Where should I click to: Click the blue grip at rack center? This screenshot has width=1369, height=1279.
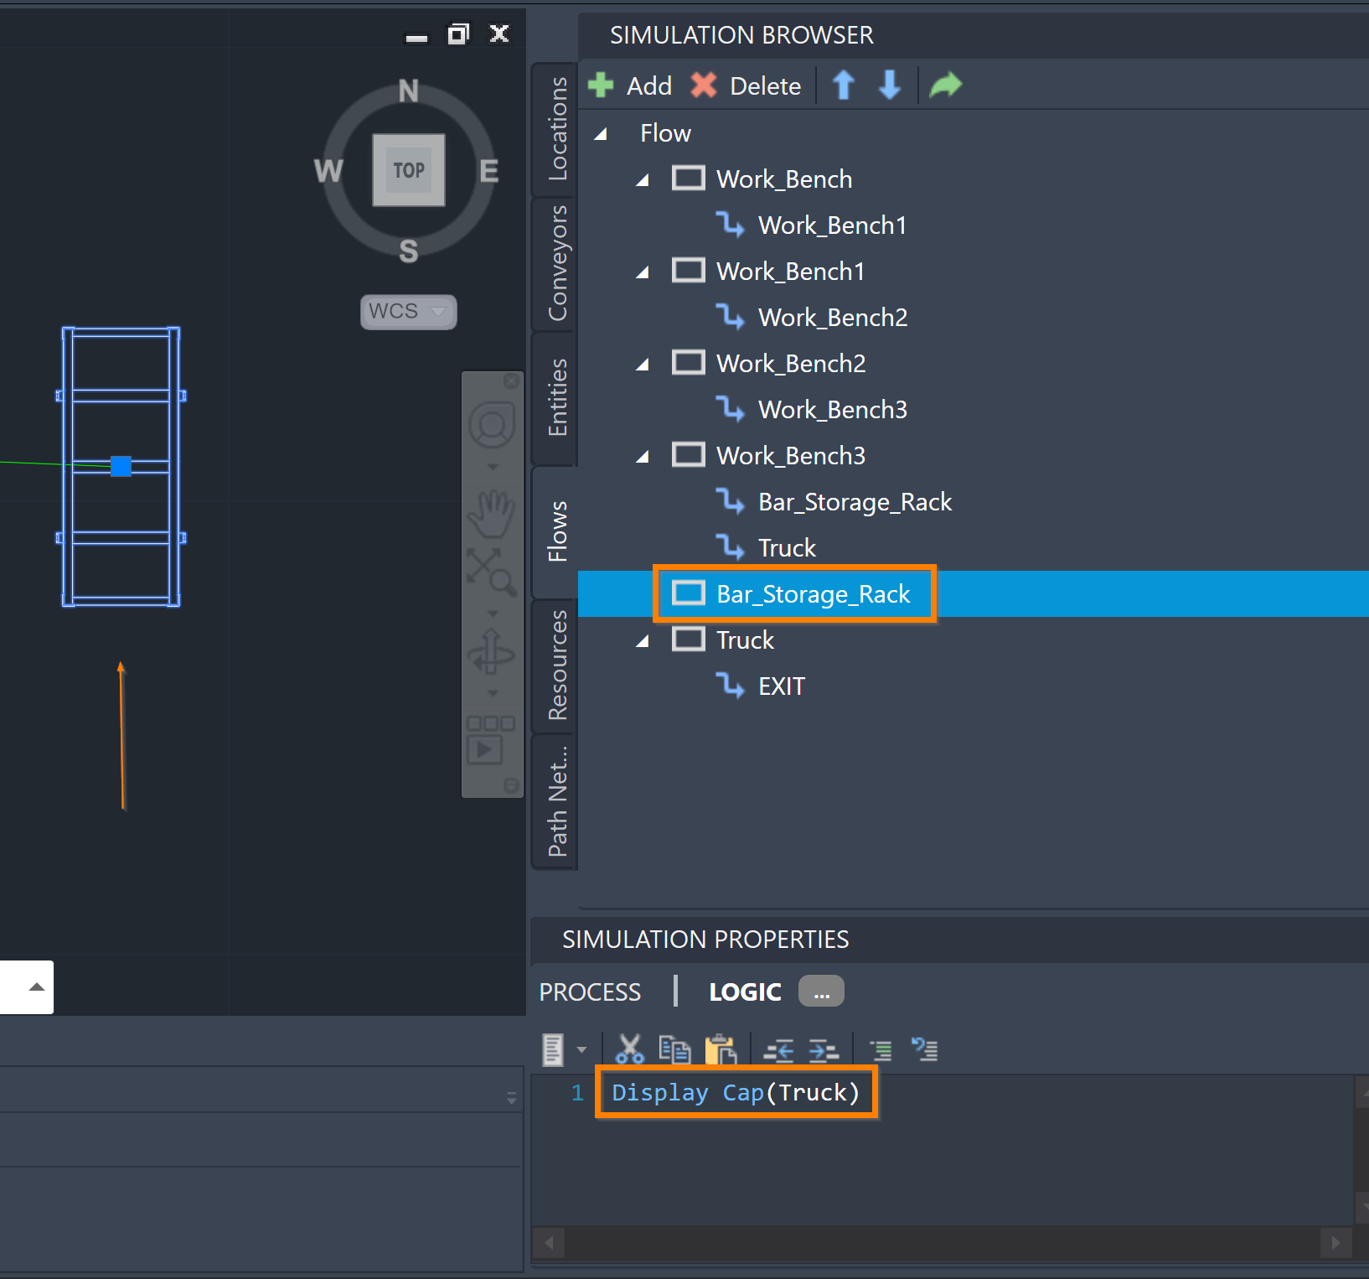(x=121, y=466)
